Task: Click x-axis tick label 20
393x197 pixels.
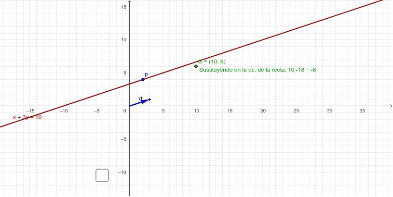Action: pyautogui.click(x=263, y=111)
